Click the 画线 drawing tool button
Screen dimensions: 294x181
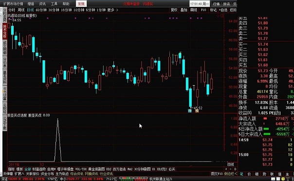pyautogui.click(x=194, y=10)
